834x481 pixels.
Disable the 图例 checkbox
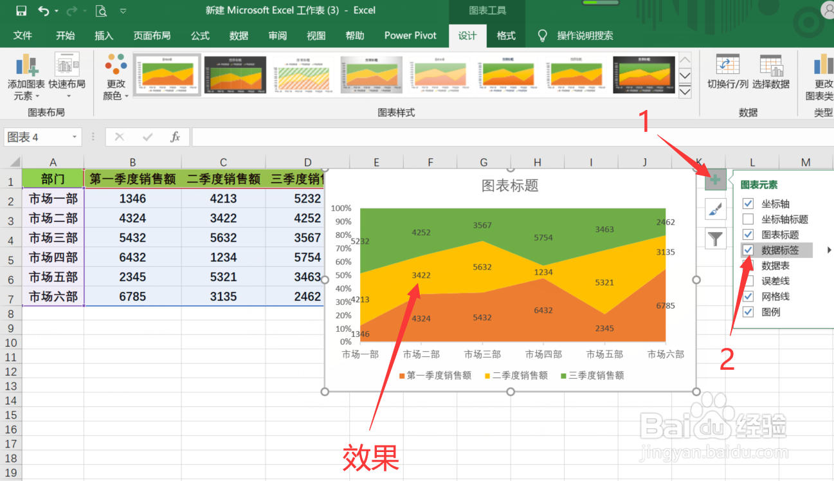coord(748,312)
